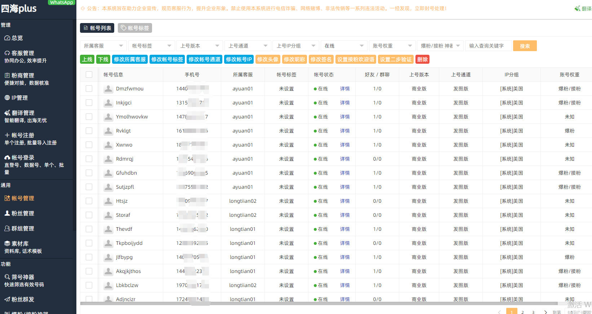592x314 pixels.
Task: Click the red 删除 button
Action: [423, 59]
